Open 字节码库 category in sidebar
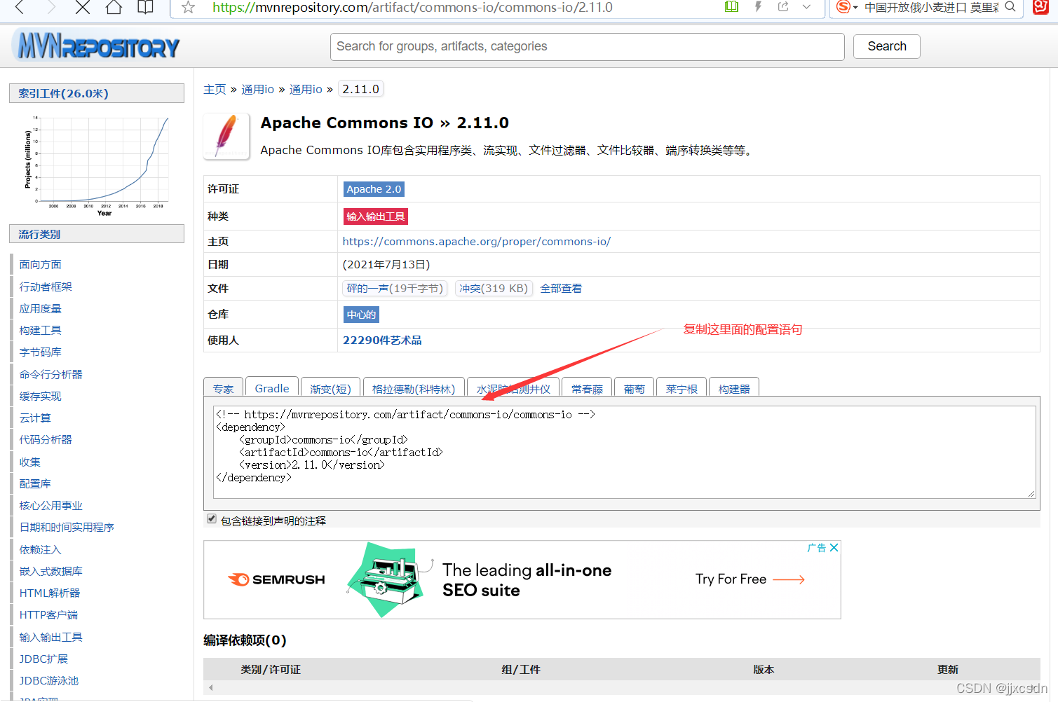 (x=40, y=352)
